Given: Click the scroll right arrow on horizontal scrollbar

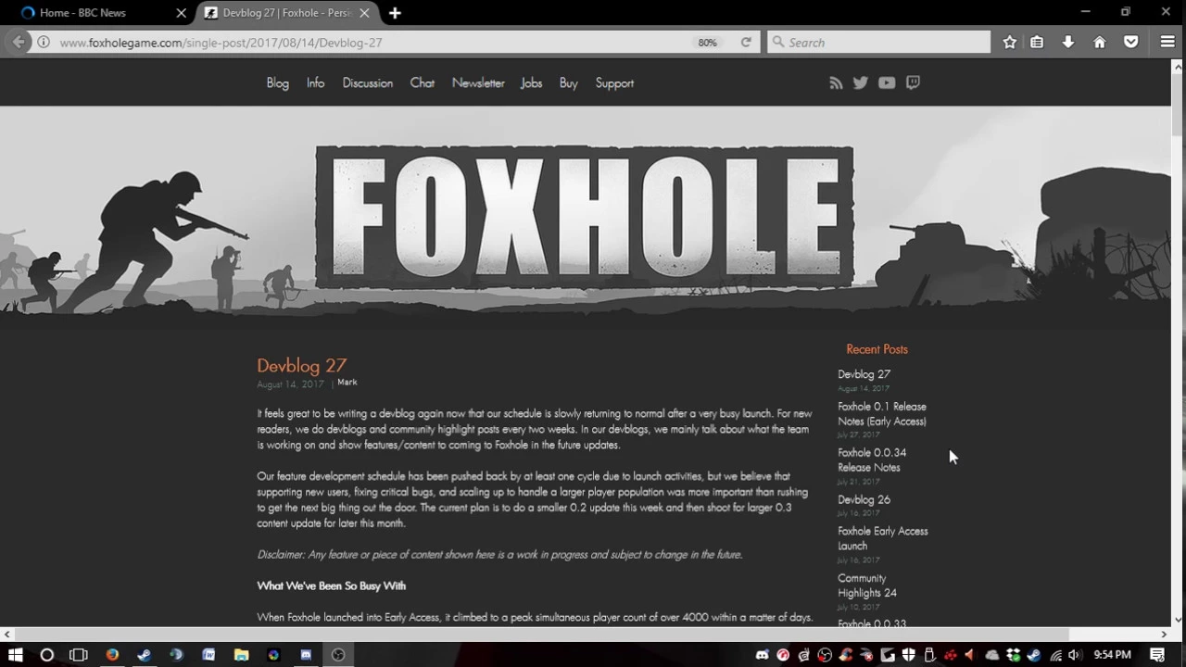Looking at the screenshot, I should click(x=1165, y=635).
